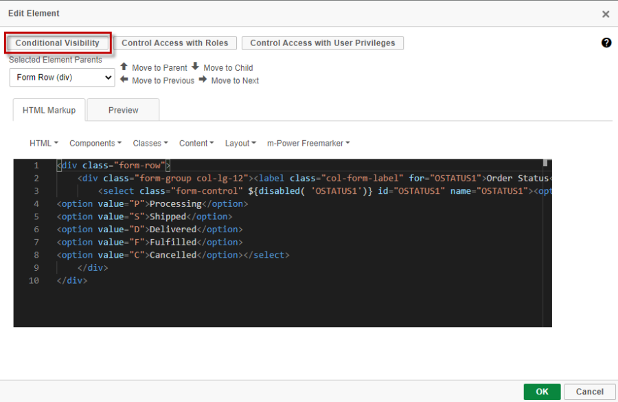Click line number 9 in the gutter
This screenshot has width=618, height=402.
click(x=36, y=268)
